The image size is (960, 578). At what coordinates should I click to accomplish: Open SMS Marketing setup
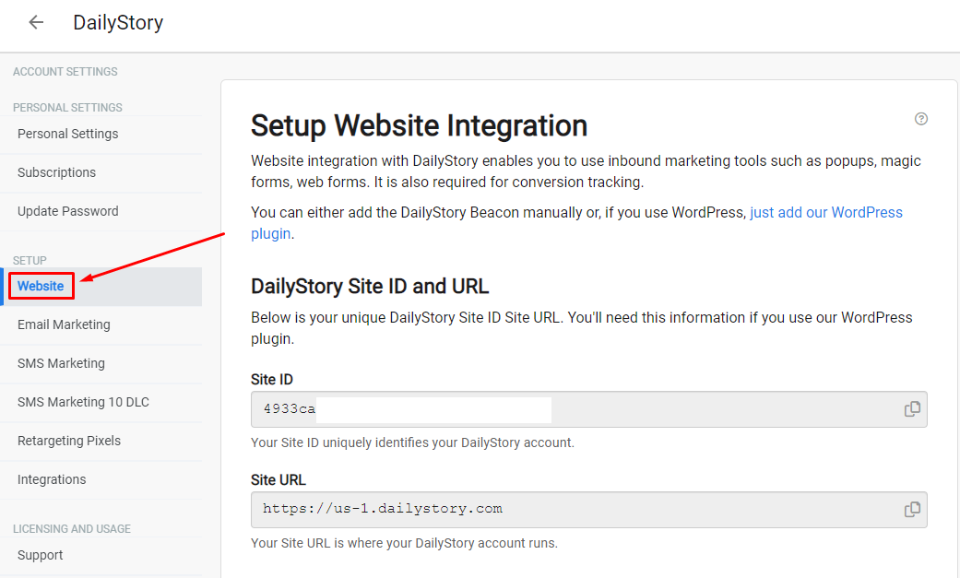pyautogui.click(x=101, y=364)
